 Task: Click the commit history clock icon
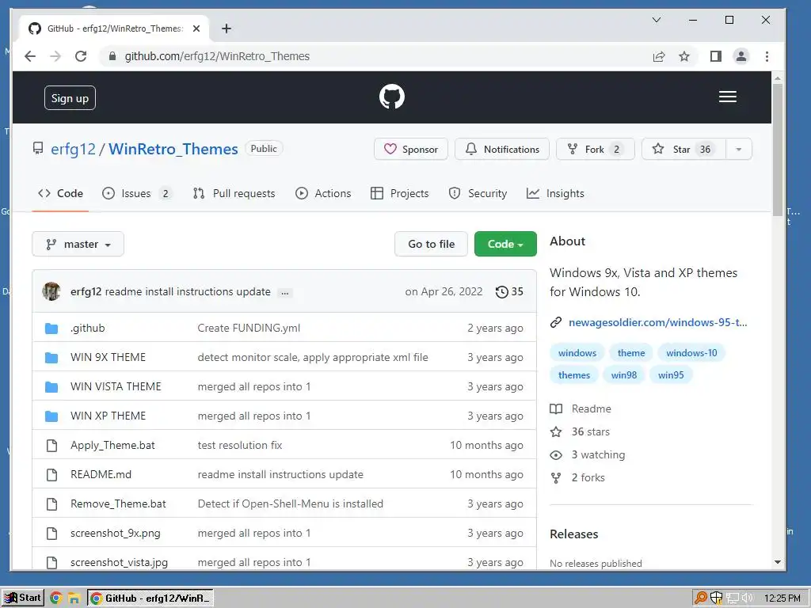501,291
